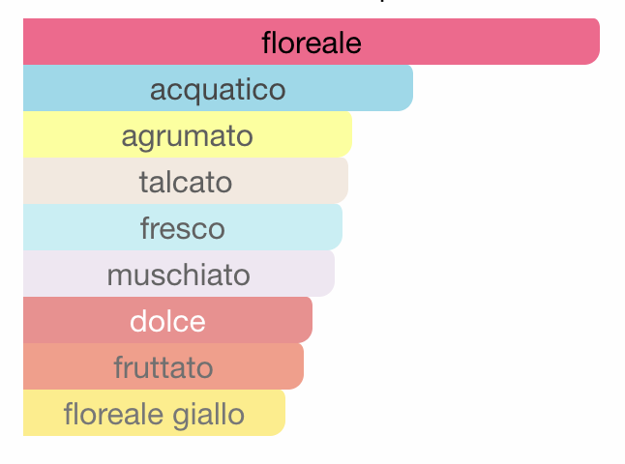The height and width of the screenshot is (464, 625).
Task: Select the lavender muschiato accord bar
Action: [179, 274]
